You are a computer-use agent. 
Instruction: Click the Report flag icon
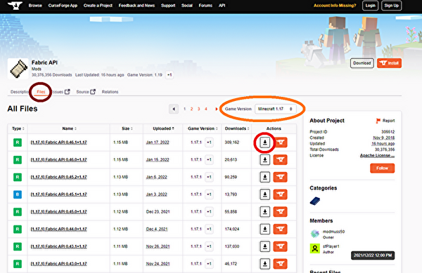[x=378, y=121]
